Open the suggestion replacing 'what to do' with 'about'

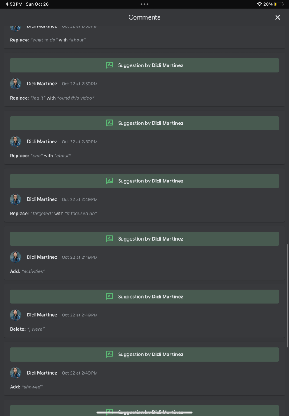click(x=48, y=40)
